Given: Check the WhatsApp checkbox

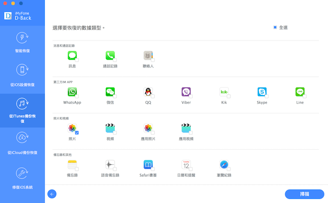Looking at the screenshot, I should coord(77,96).
